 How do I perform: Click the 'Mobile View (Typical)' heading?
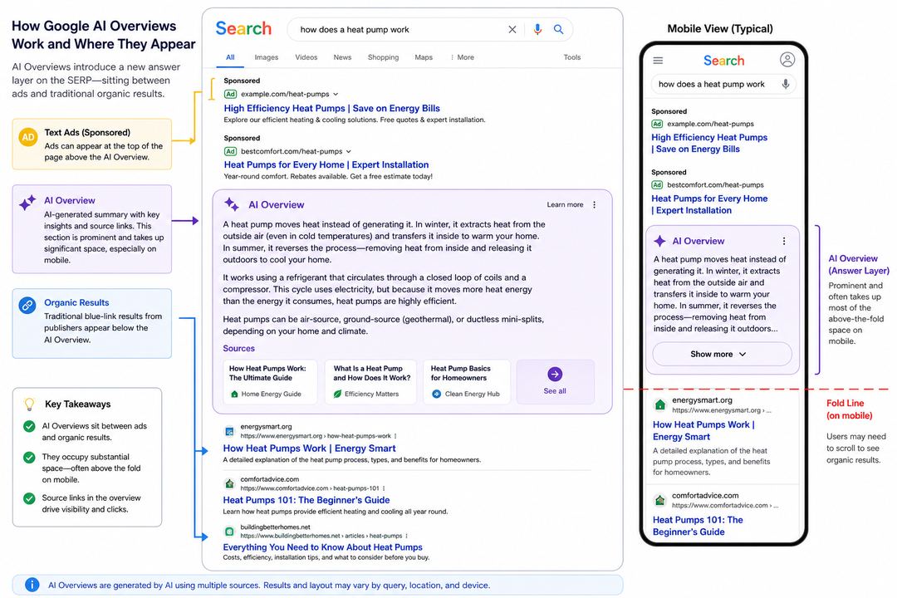(x=719, y=28)
